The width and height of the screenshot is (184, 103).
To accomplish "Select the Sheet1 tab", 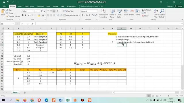I will (x=15, y=92).
